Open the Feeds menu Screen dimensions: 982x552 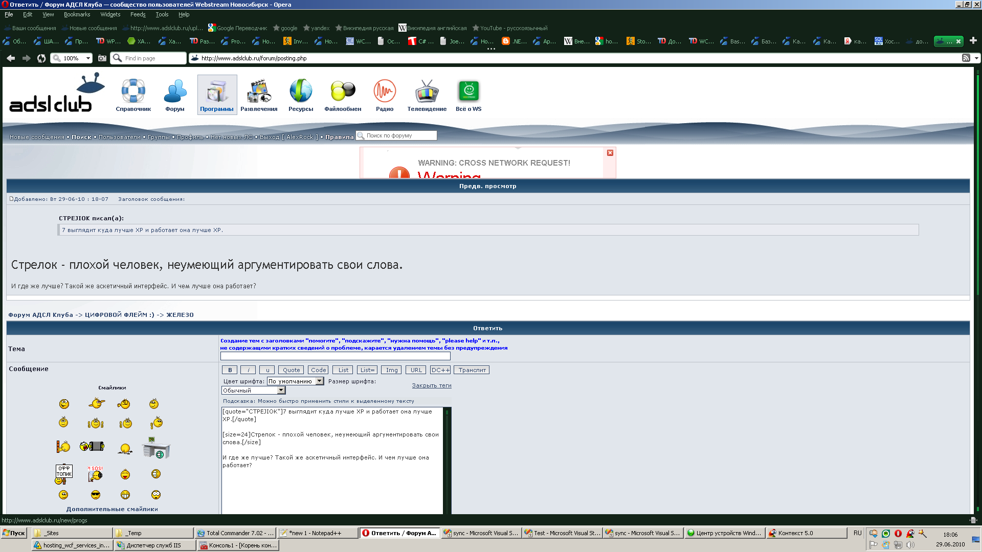pos(138,14)
